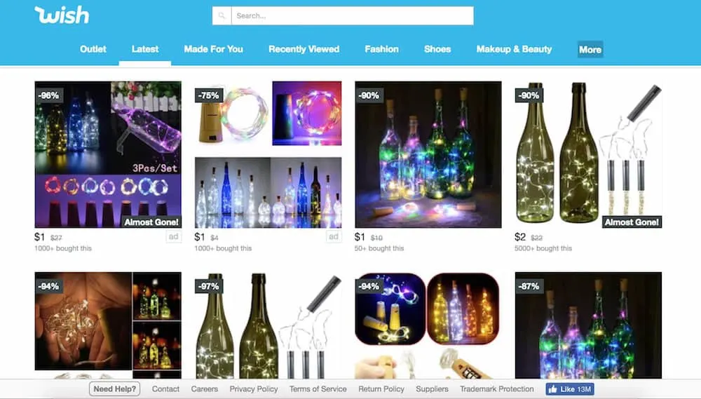The width and height of the screenshot is (701, 399).
Task: Click the ad badge under -75% product
Action: pos(334,236)
